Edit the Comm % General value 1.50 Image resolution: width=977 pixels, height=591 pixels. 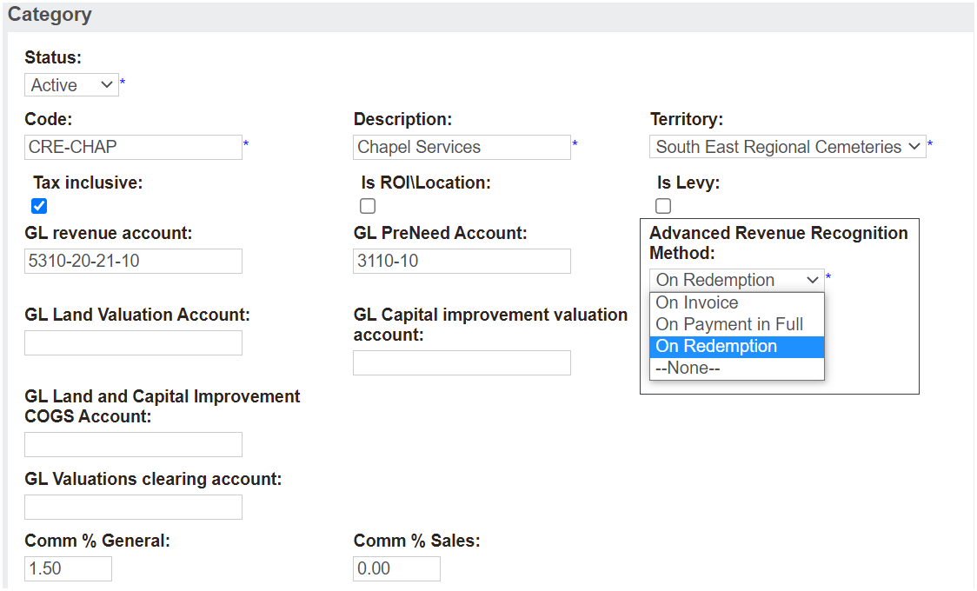coord(69,568)
